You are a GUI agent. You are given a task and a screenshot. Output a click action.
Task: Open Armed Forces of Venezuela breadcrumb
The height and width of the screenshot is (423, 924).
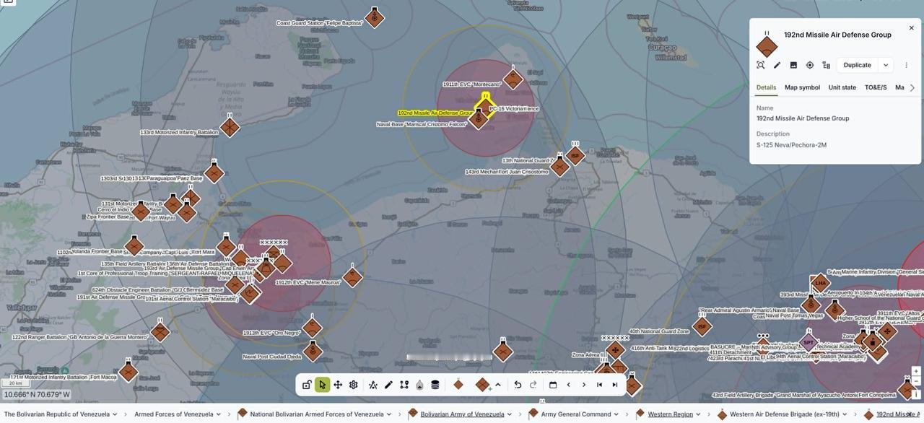tap(173, 414)
